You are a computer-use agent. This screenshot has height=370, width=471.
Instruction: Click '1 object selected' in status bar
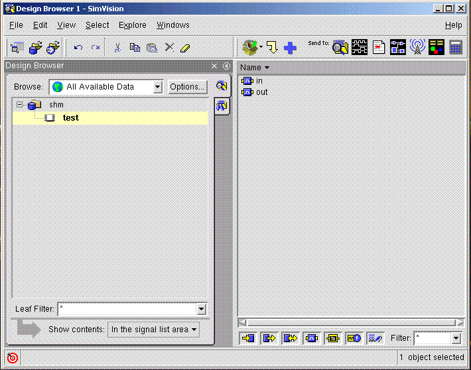pyautogui.click(x=432, y=357)
